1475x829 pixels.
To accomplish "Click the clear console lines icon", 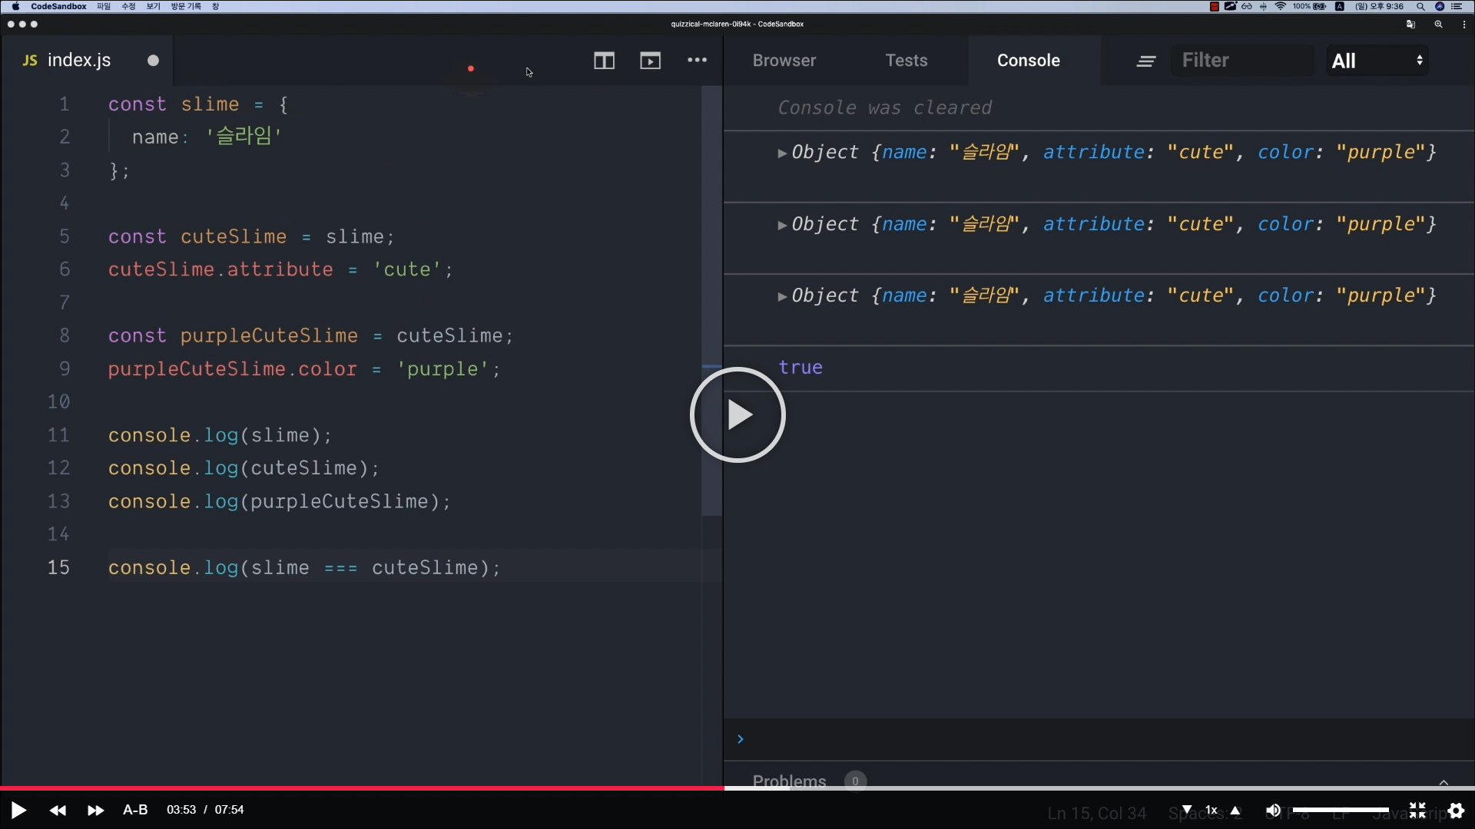I will coord(1145,61).
